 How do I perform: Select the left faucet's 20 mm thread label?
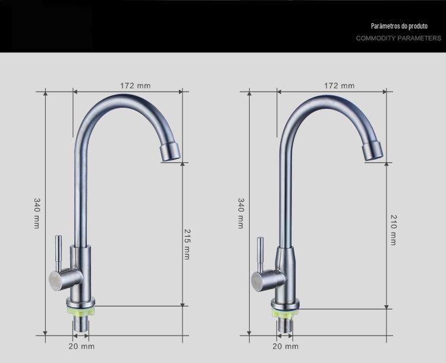[x=81, y=346]
